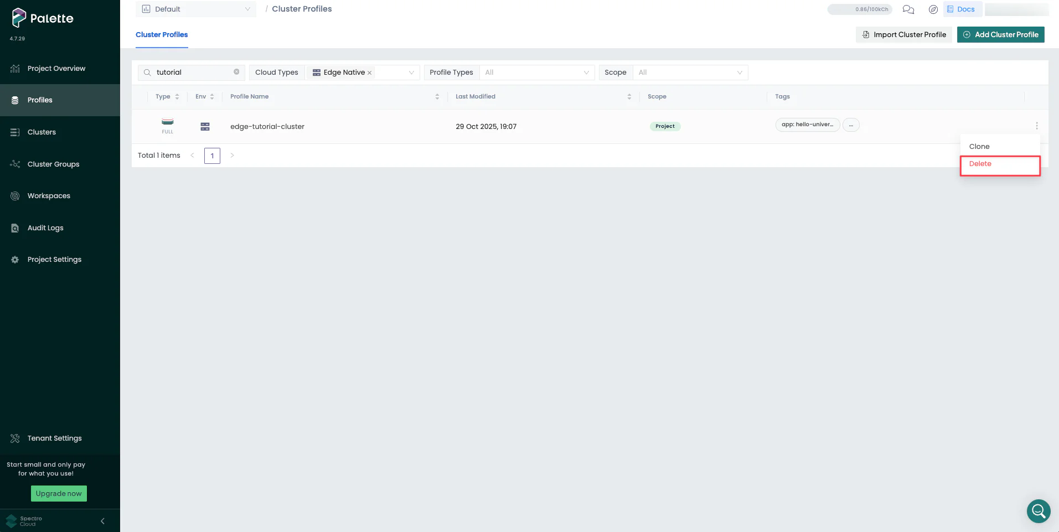View Audit Logs via the sidebar icon
This screenshot has width=1059, height=532.
pyautogui.click(x=45, y=228)
